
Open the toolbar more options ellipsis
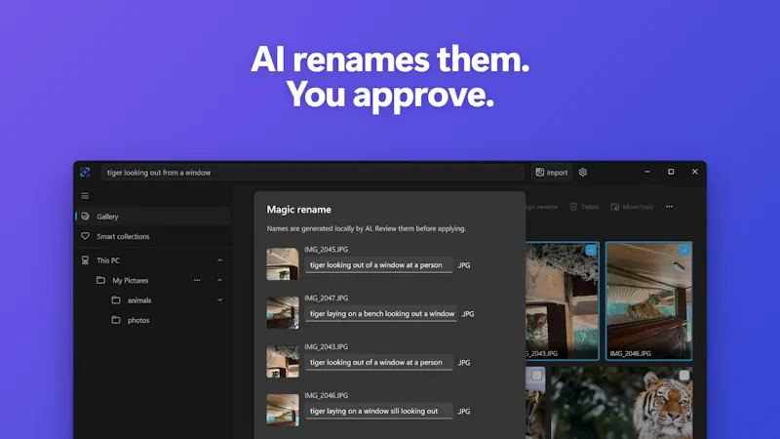tap(669, 207)
